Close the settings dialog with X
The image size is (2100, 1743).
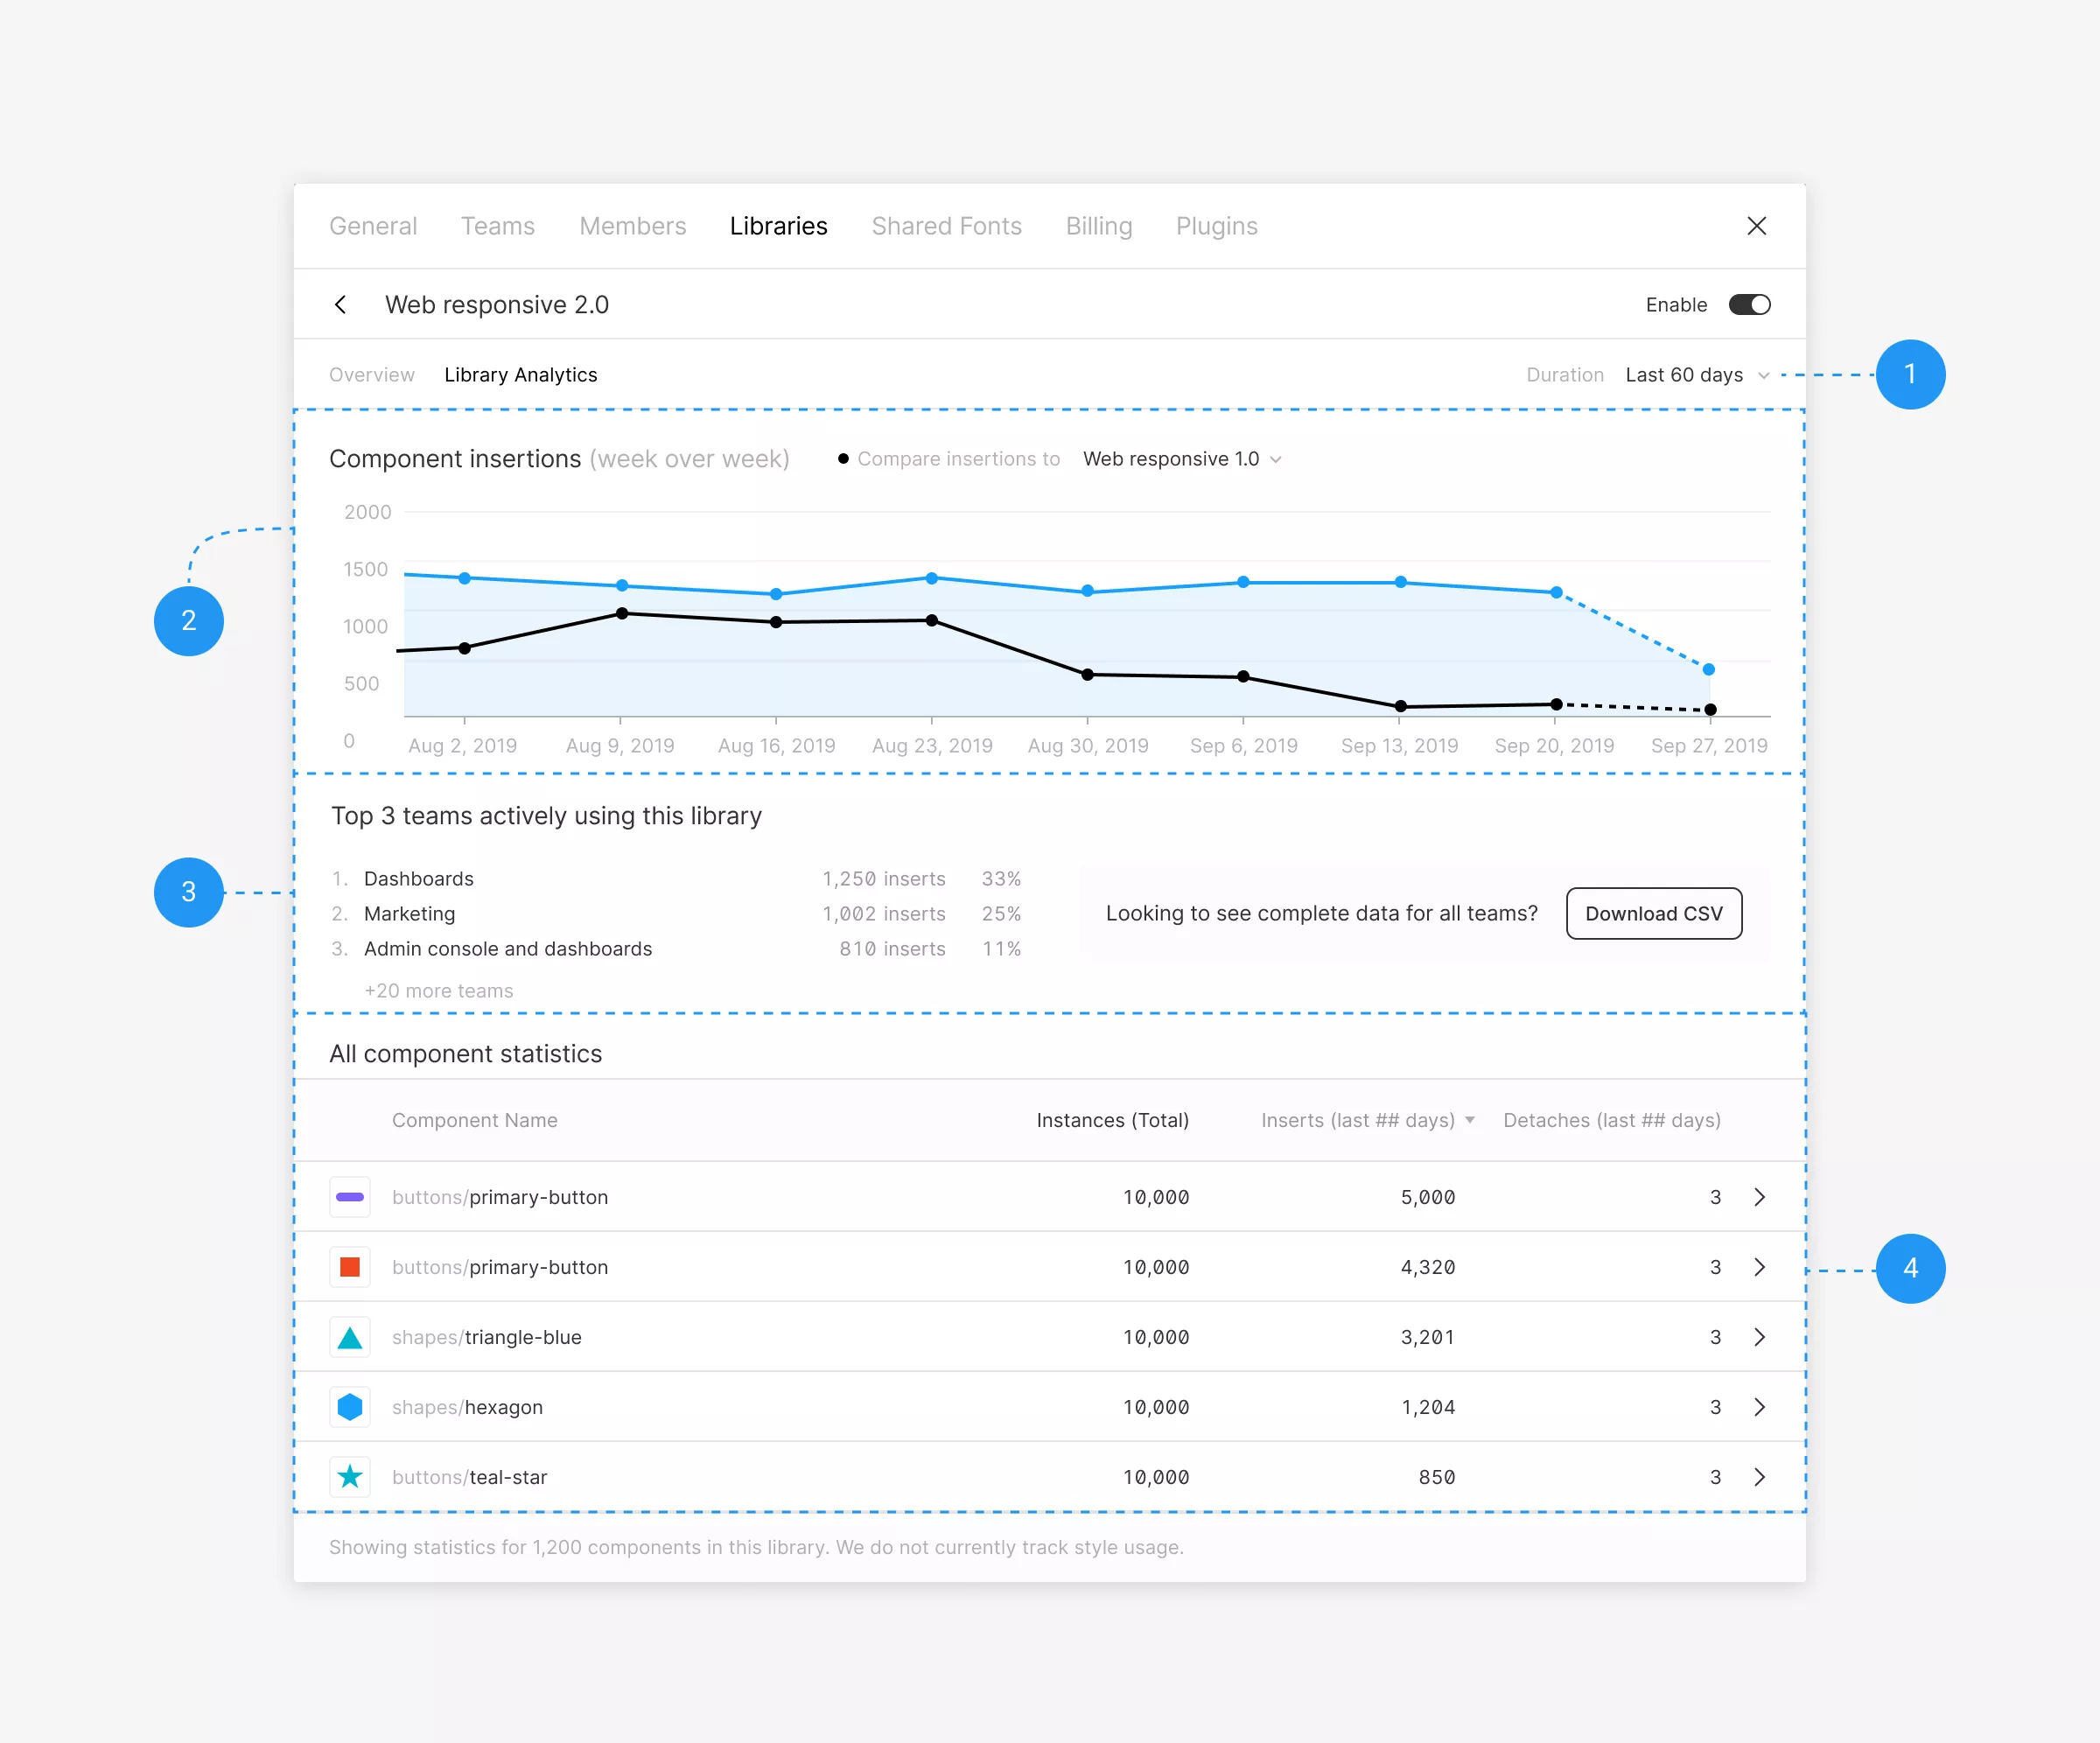(1756, 226)
